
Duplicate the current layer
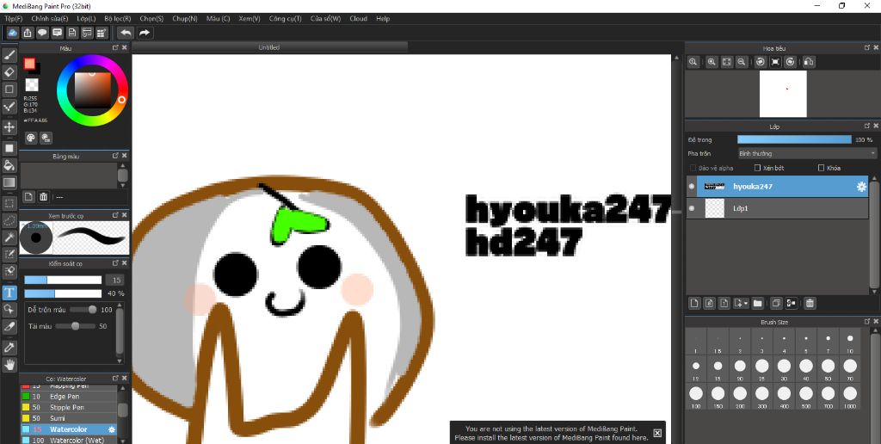coord(776,303)
